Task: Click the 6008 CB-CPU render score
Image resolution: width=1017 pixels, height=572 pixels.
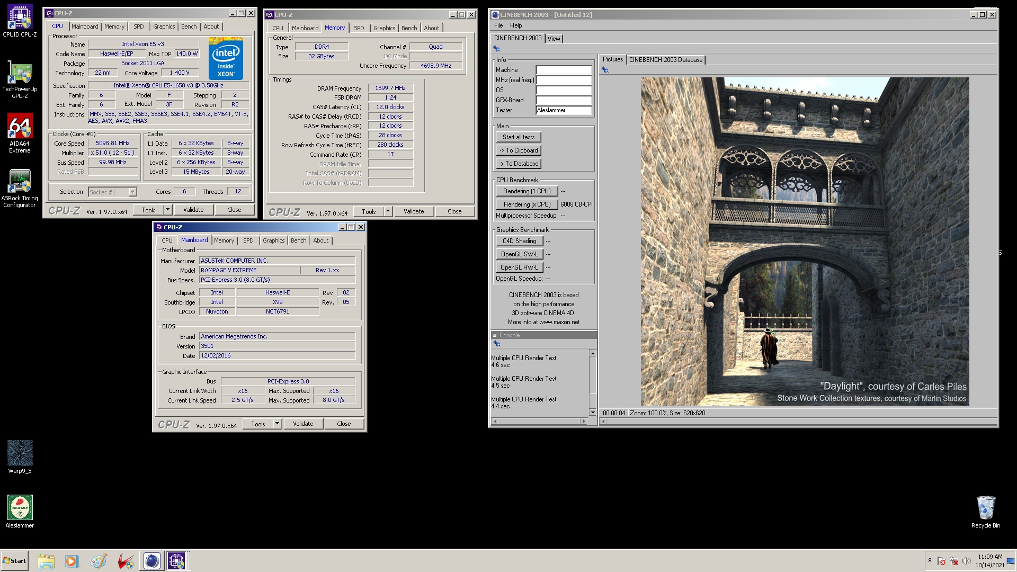Action: point(576,204)
